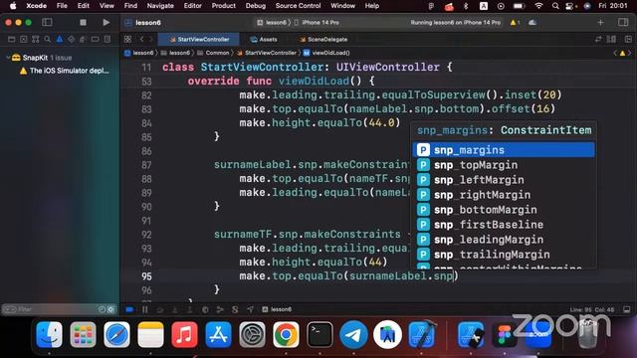Open the Source Control menu
Viewport: 637px width, 358px height.
[298, 6]
